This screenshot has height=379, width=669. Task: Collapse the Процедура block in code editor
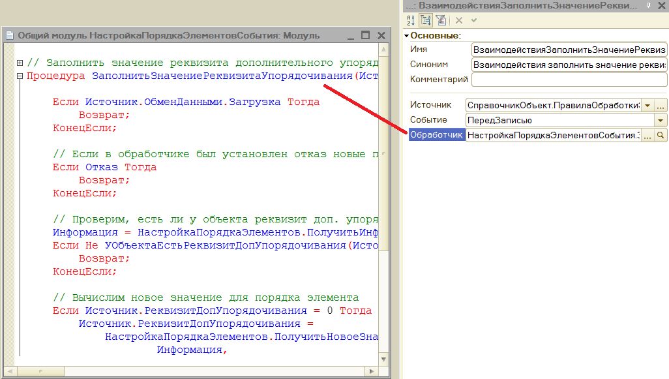(20, 76)
